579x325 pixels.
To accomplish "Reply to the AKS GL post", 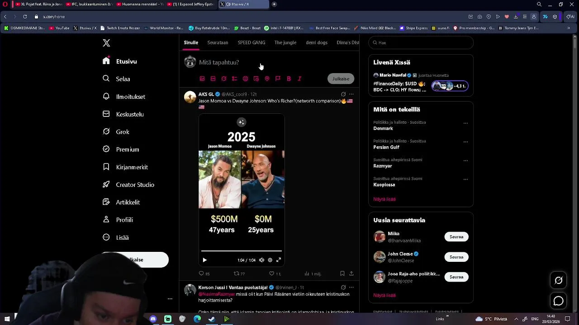I will [x=204, y=274].
